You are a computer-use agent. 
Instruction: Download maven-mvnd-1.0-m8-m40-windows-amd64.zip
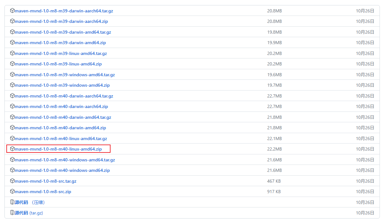tap(62, 170)
